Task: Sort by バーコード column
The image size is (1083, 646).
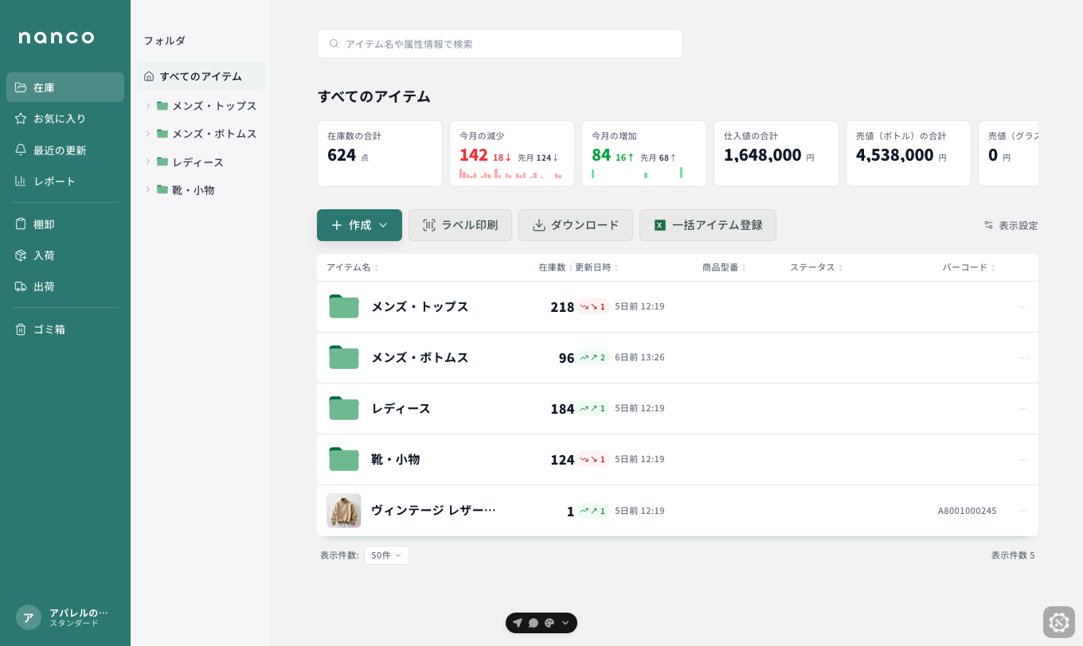Action: point(969,267)
